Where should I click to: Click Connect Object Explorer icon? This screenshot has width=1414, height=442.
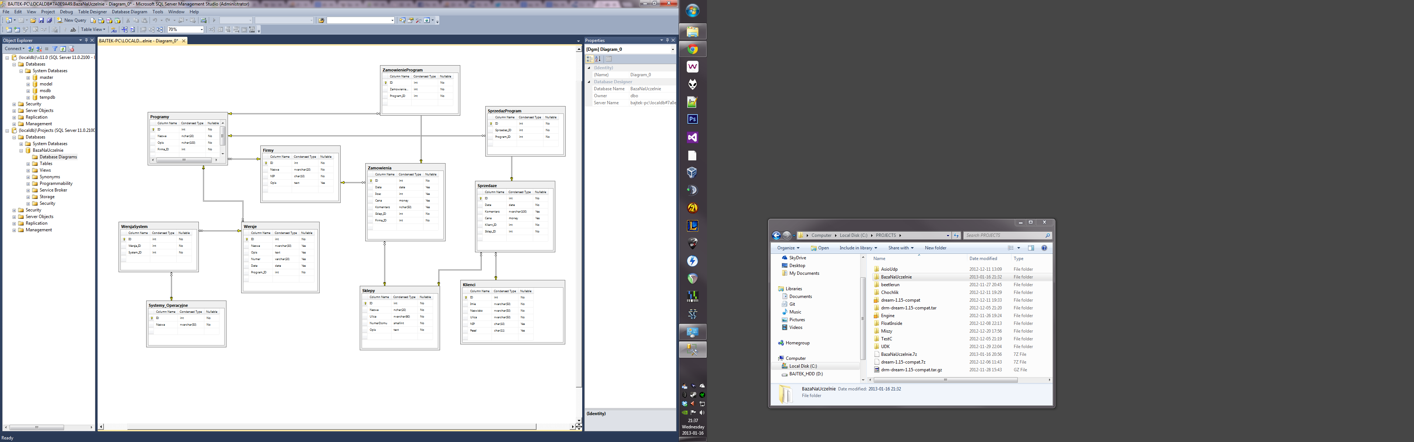click(31, 49)
